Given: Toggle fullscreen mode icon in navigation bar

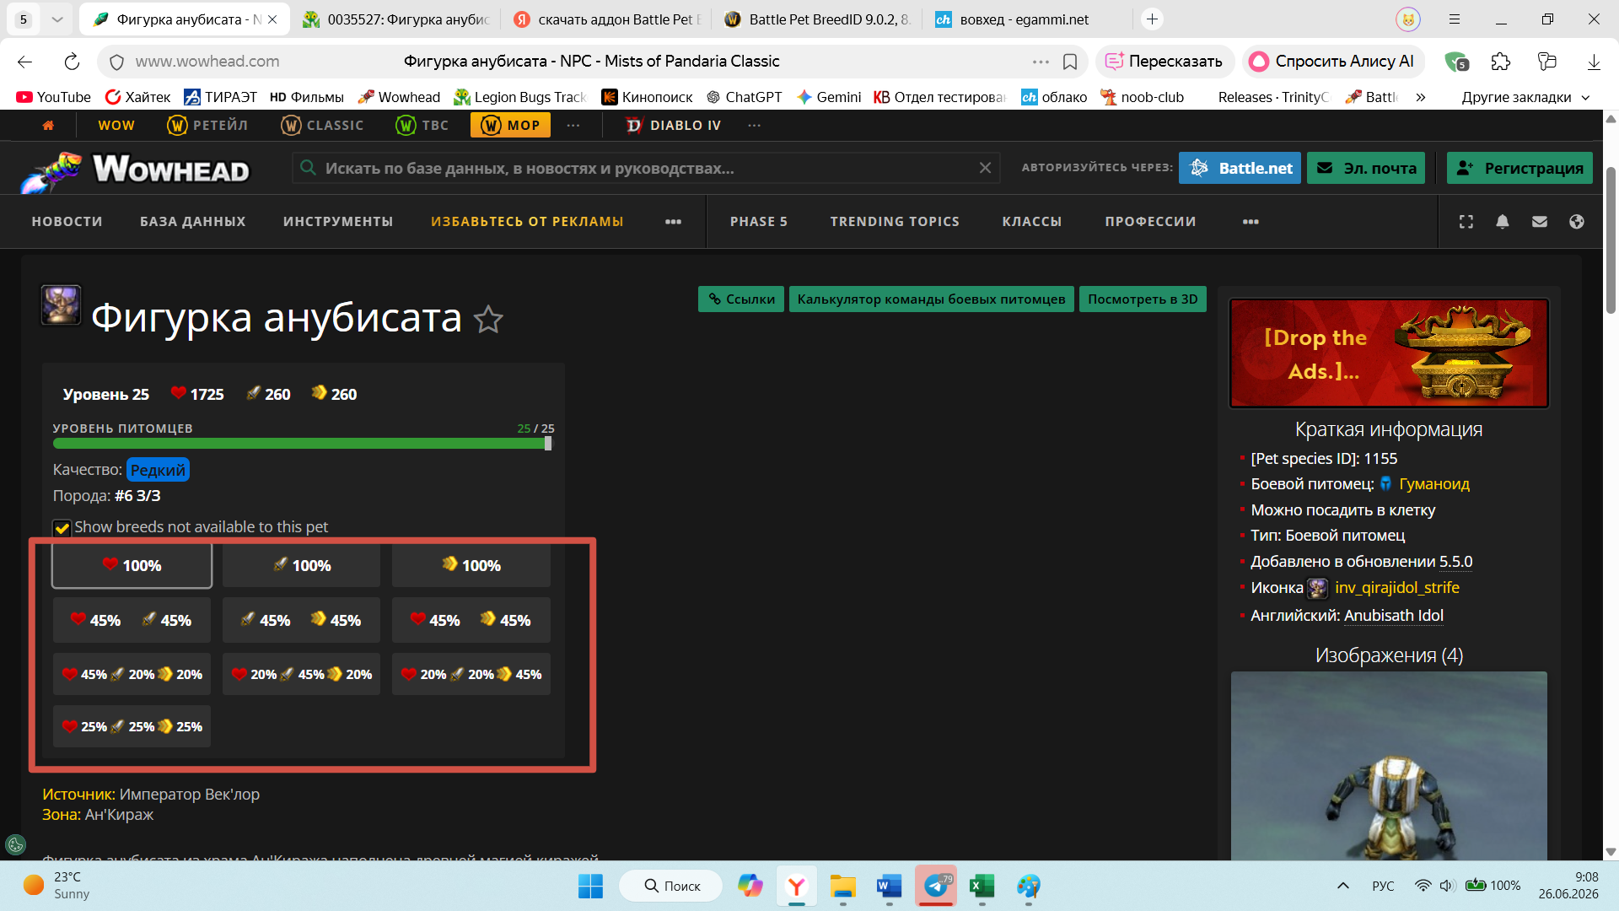Looking at the screenshot, I should pos(1466,222).
